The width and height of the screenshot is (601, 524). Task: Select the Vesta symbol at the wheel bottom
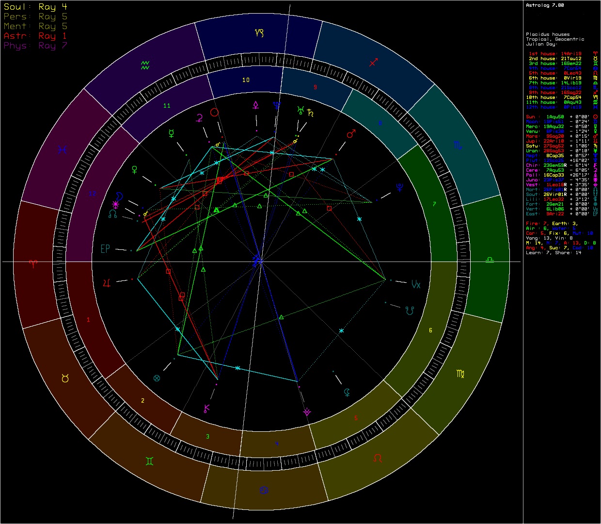click(307, 412)
